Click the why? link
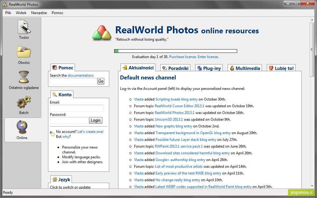The image size is (317, 198). (66, 137)
